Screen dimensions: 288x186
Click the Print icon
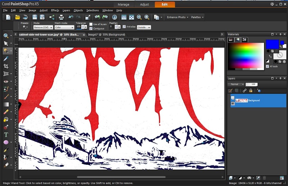[61, 17]
